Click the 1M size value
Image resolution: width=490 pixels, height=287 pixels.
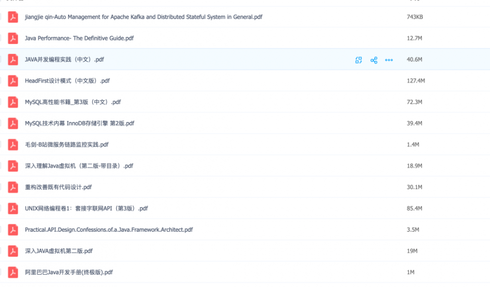click(411, 272)
